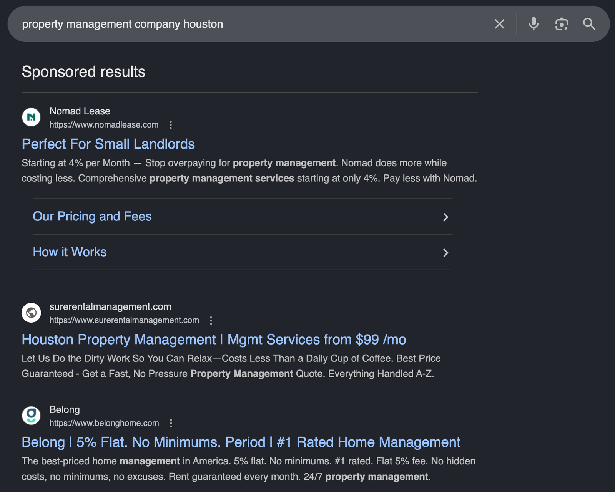Expand the How it Works chevron
The image size is (615, 492).
click(445, 253)
